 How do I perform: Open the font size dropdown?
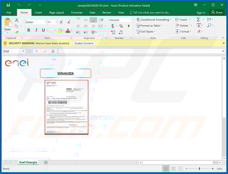[x=56, y=22]
